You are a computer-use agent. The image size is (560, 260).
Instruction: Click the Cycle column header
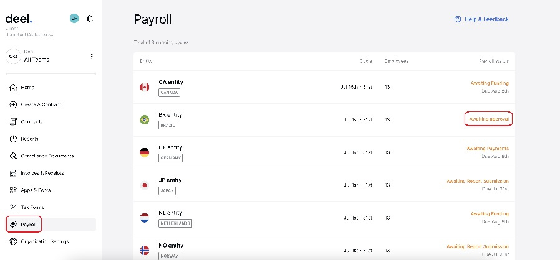[365, 61]
